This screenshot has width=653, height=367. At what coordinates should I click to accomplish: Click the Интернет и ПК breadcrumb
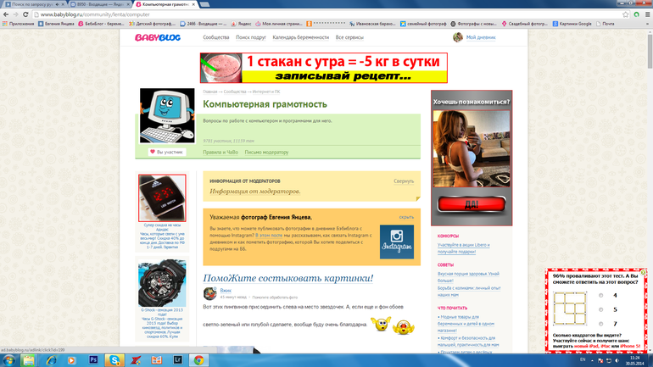pos(266,92)
